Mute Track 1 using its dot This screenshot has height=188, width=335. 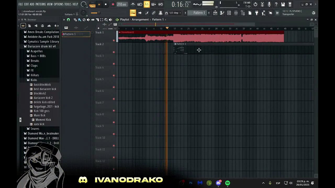114,40
